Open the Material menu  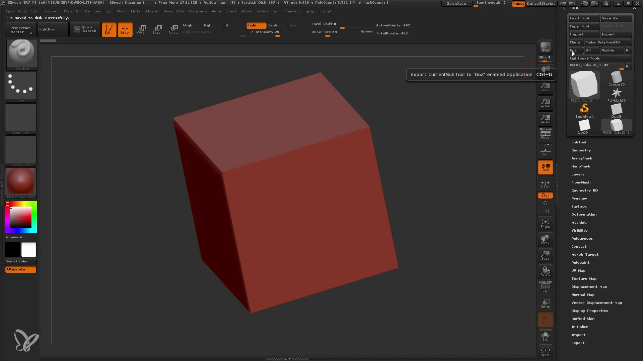tap(152, 11)
